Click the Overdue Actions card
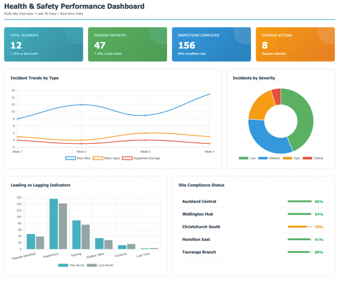 click(x=295, y=44)
